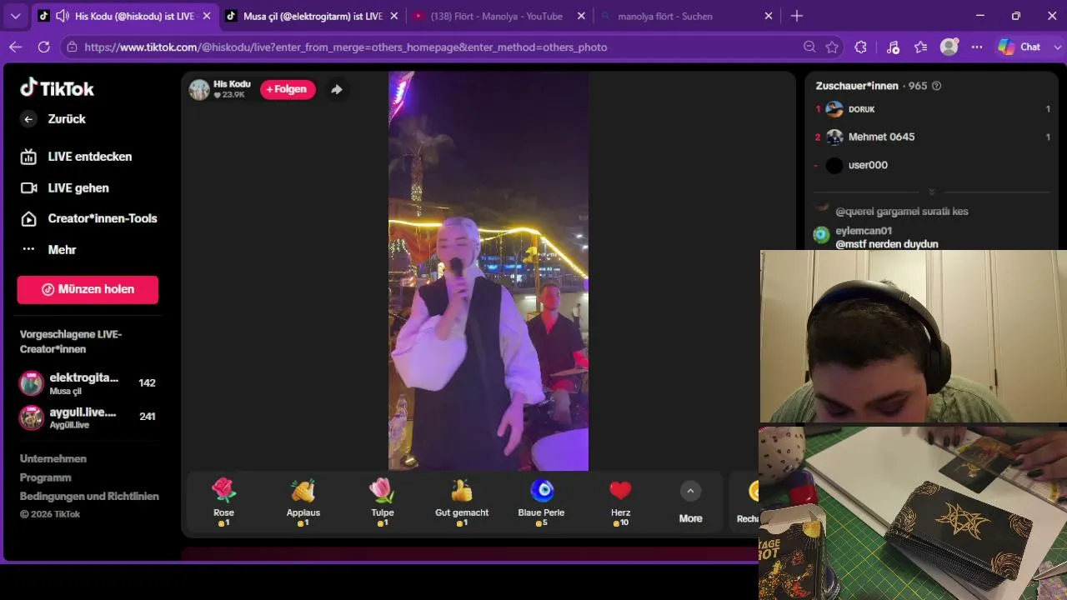This screenshot has width=1067, height=600.
Task: Open suggested creator elektrogita Musa çil
Action: click(88, 382)
